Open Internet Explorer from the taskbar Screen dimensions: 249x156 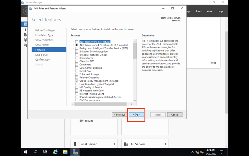pyautogui.click(x=55, y=152)
